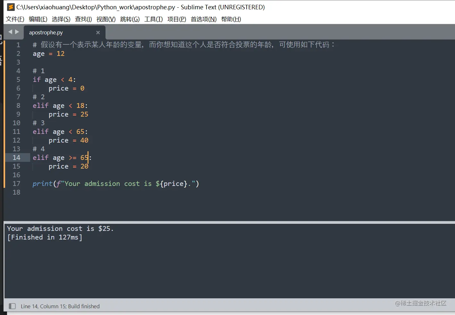Open the 编辑(E) menu
This screenshot has width=455, height=315.
pyautogui.click(x=38, y=19)
